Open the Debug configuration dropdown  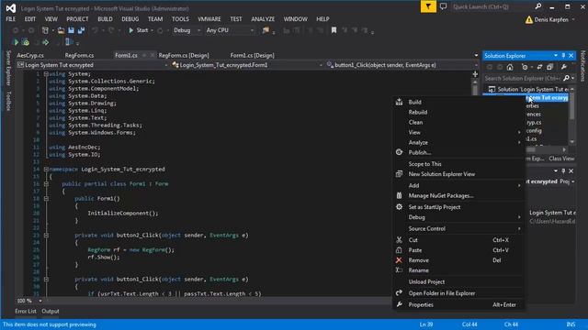coord(187,30)
